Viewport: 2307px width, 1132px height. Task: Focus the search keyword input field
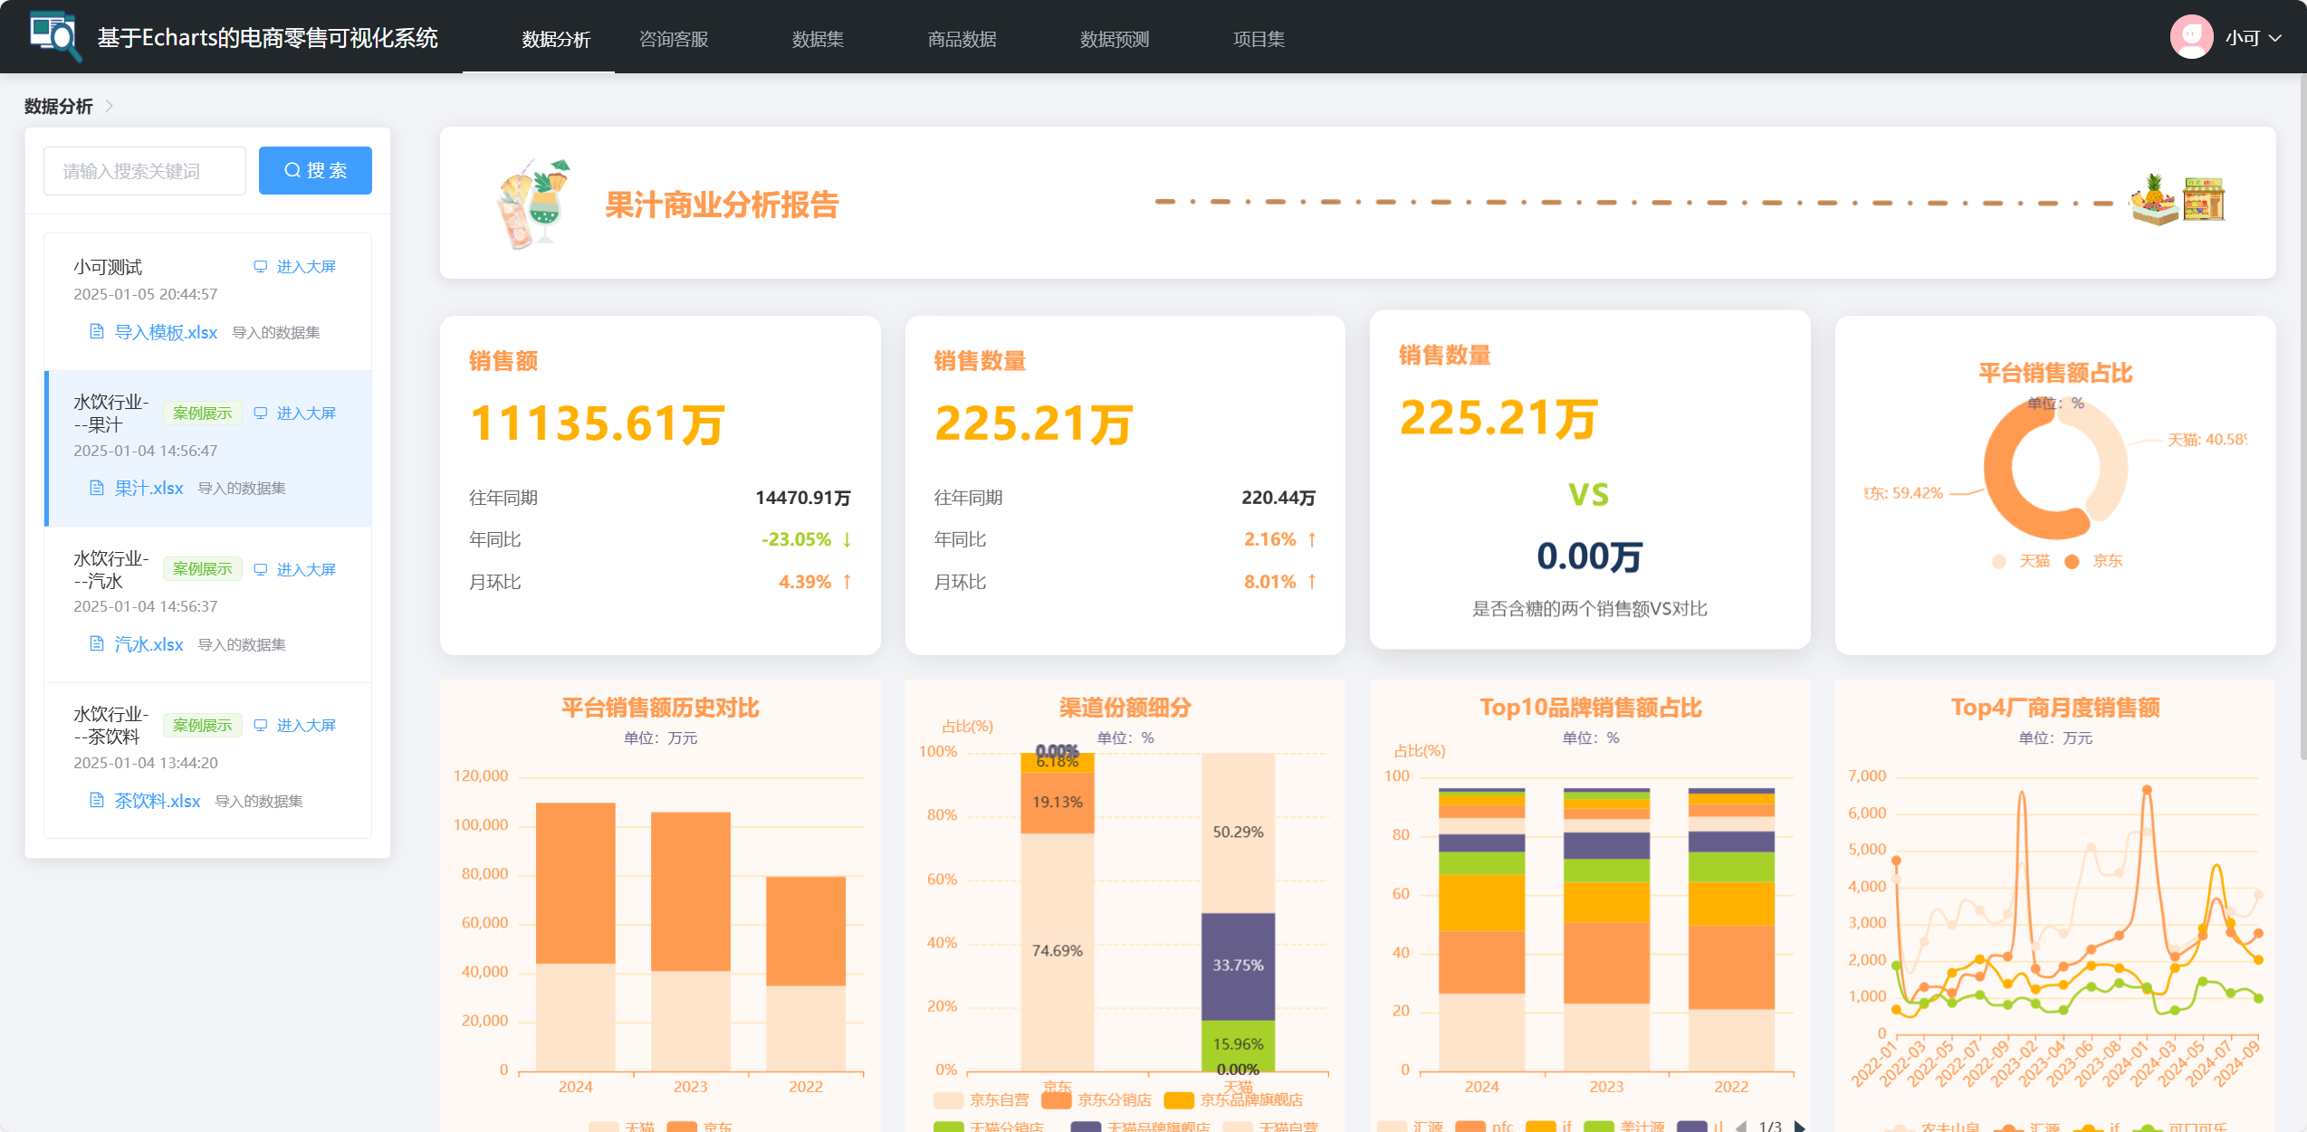(x=145, y=170)
